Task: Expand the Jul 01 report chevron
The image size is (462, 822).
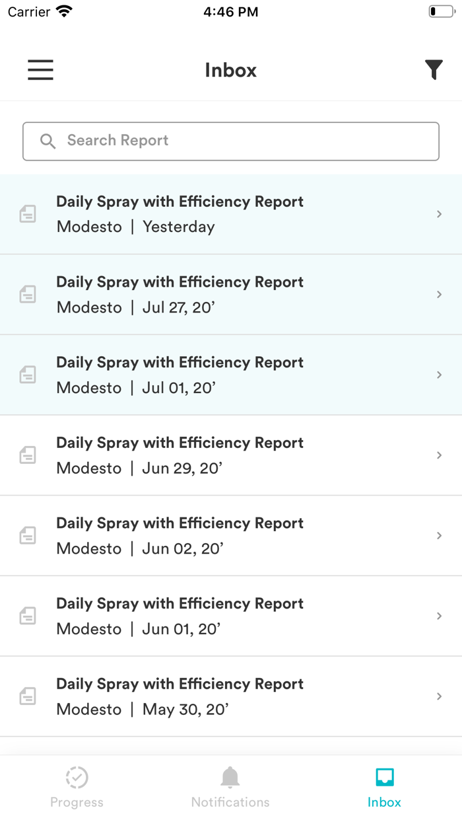Action: click(439, 375)
